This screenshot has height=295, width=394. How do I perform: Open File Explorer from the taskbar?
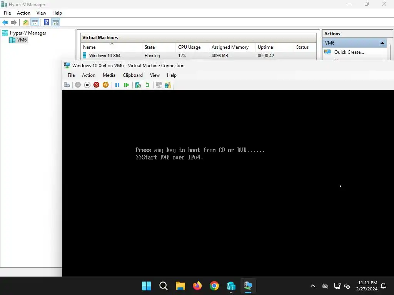180,286
